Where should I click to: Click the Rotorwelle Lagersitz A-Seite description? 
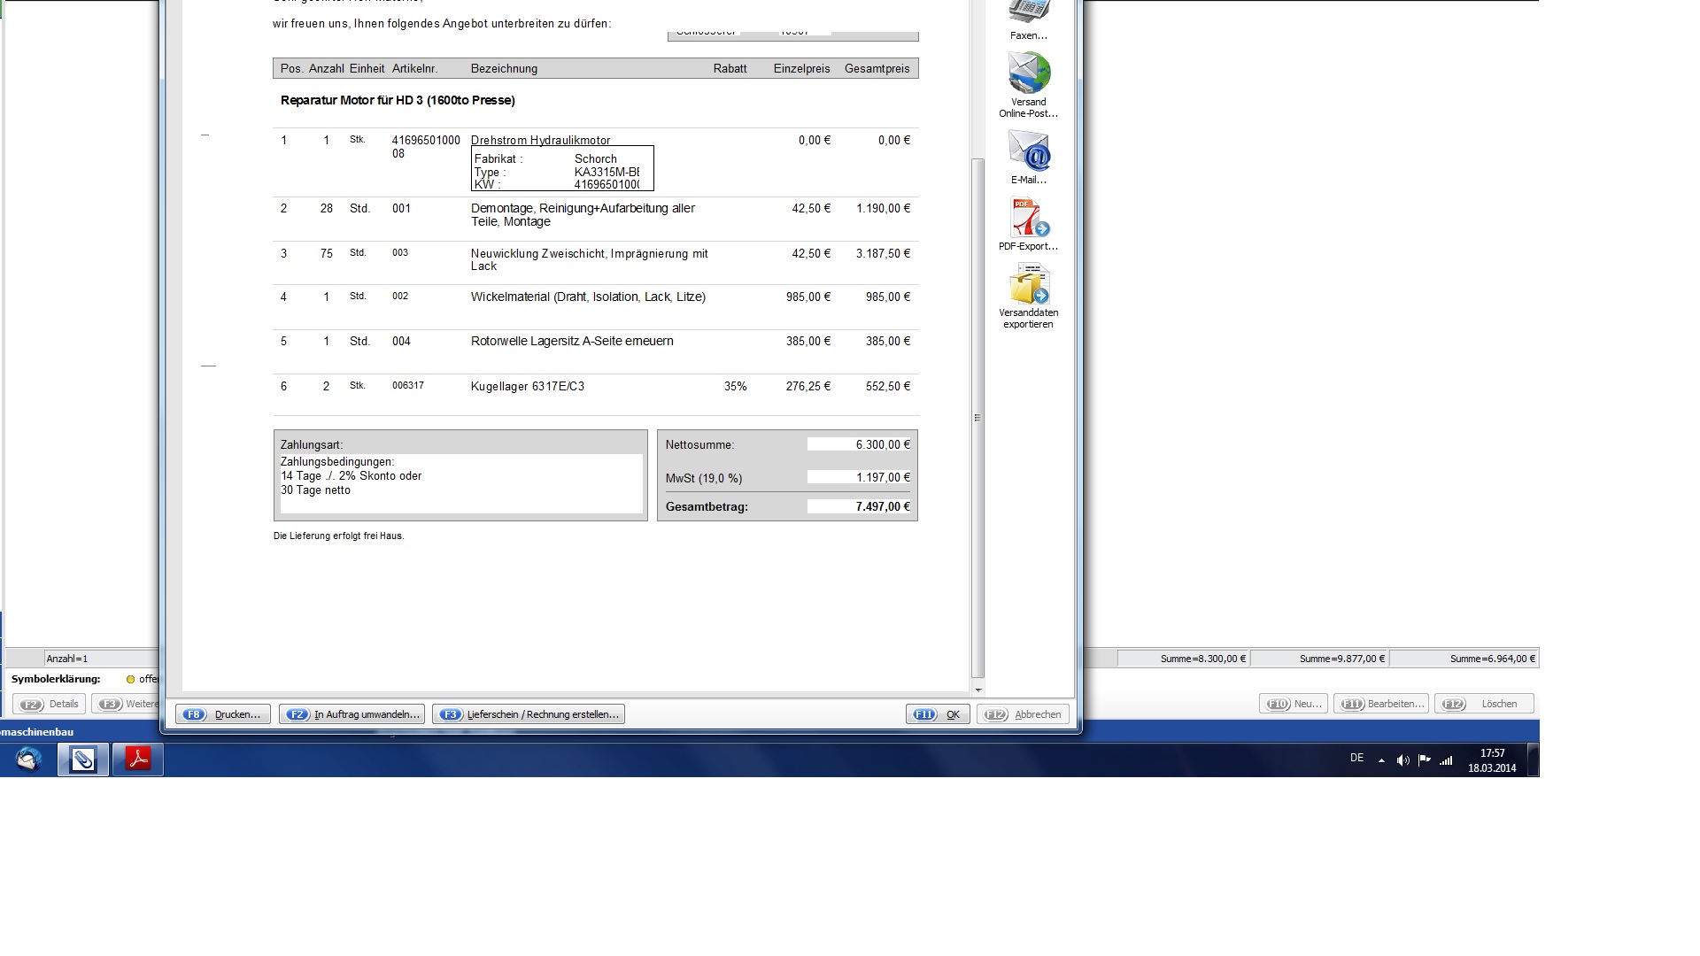click(572, 342)
